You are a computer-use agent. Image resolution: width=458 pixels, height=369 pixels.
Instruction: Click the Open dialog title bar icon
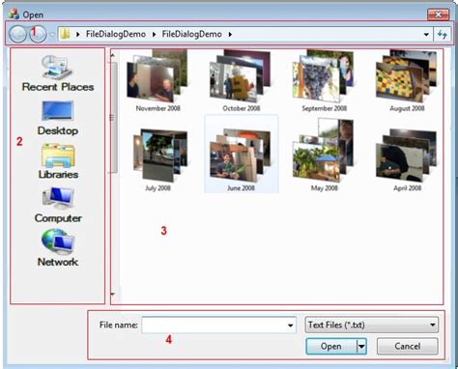click(14, 14)
